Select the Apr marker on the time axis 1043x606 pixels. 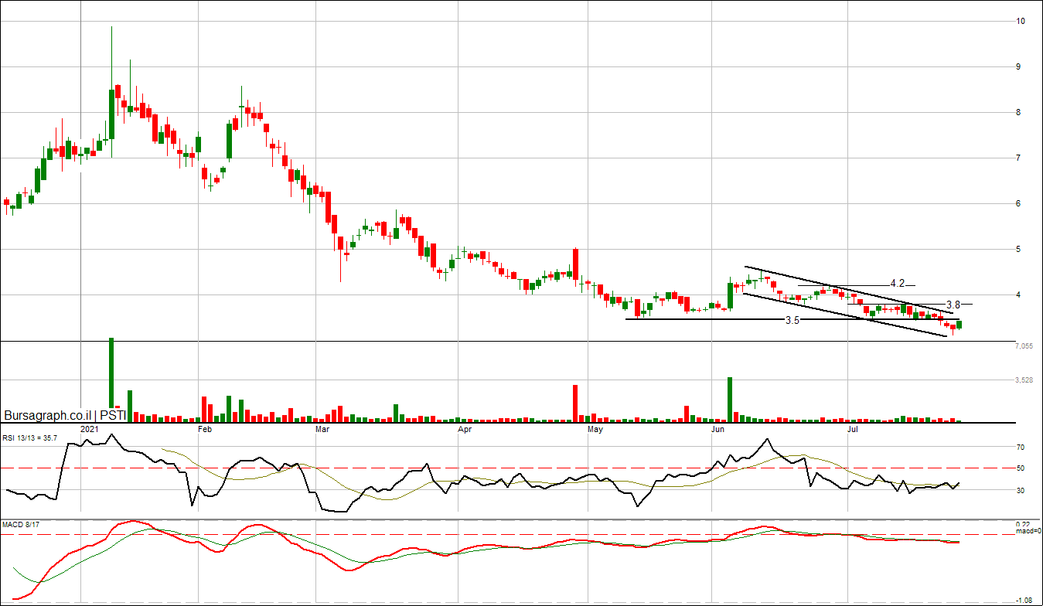[465, 428]
